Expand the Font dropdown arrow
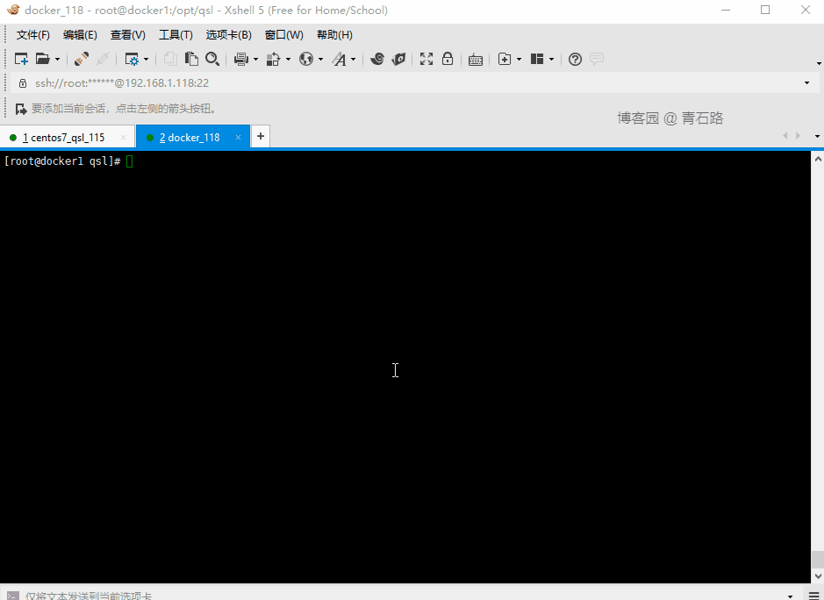Screen dimensions: 824x600 point(353,60)
